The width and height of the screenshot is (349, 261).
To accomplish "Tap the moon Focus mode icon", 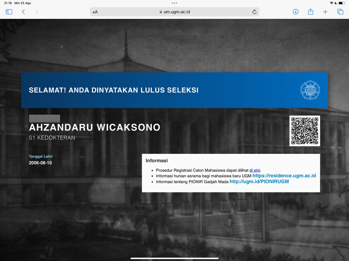I will [x=336, y=3].
